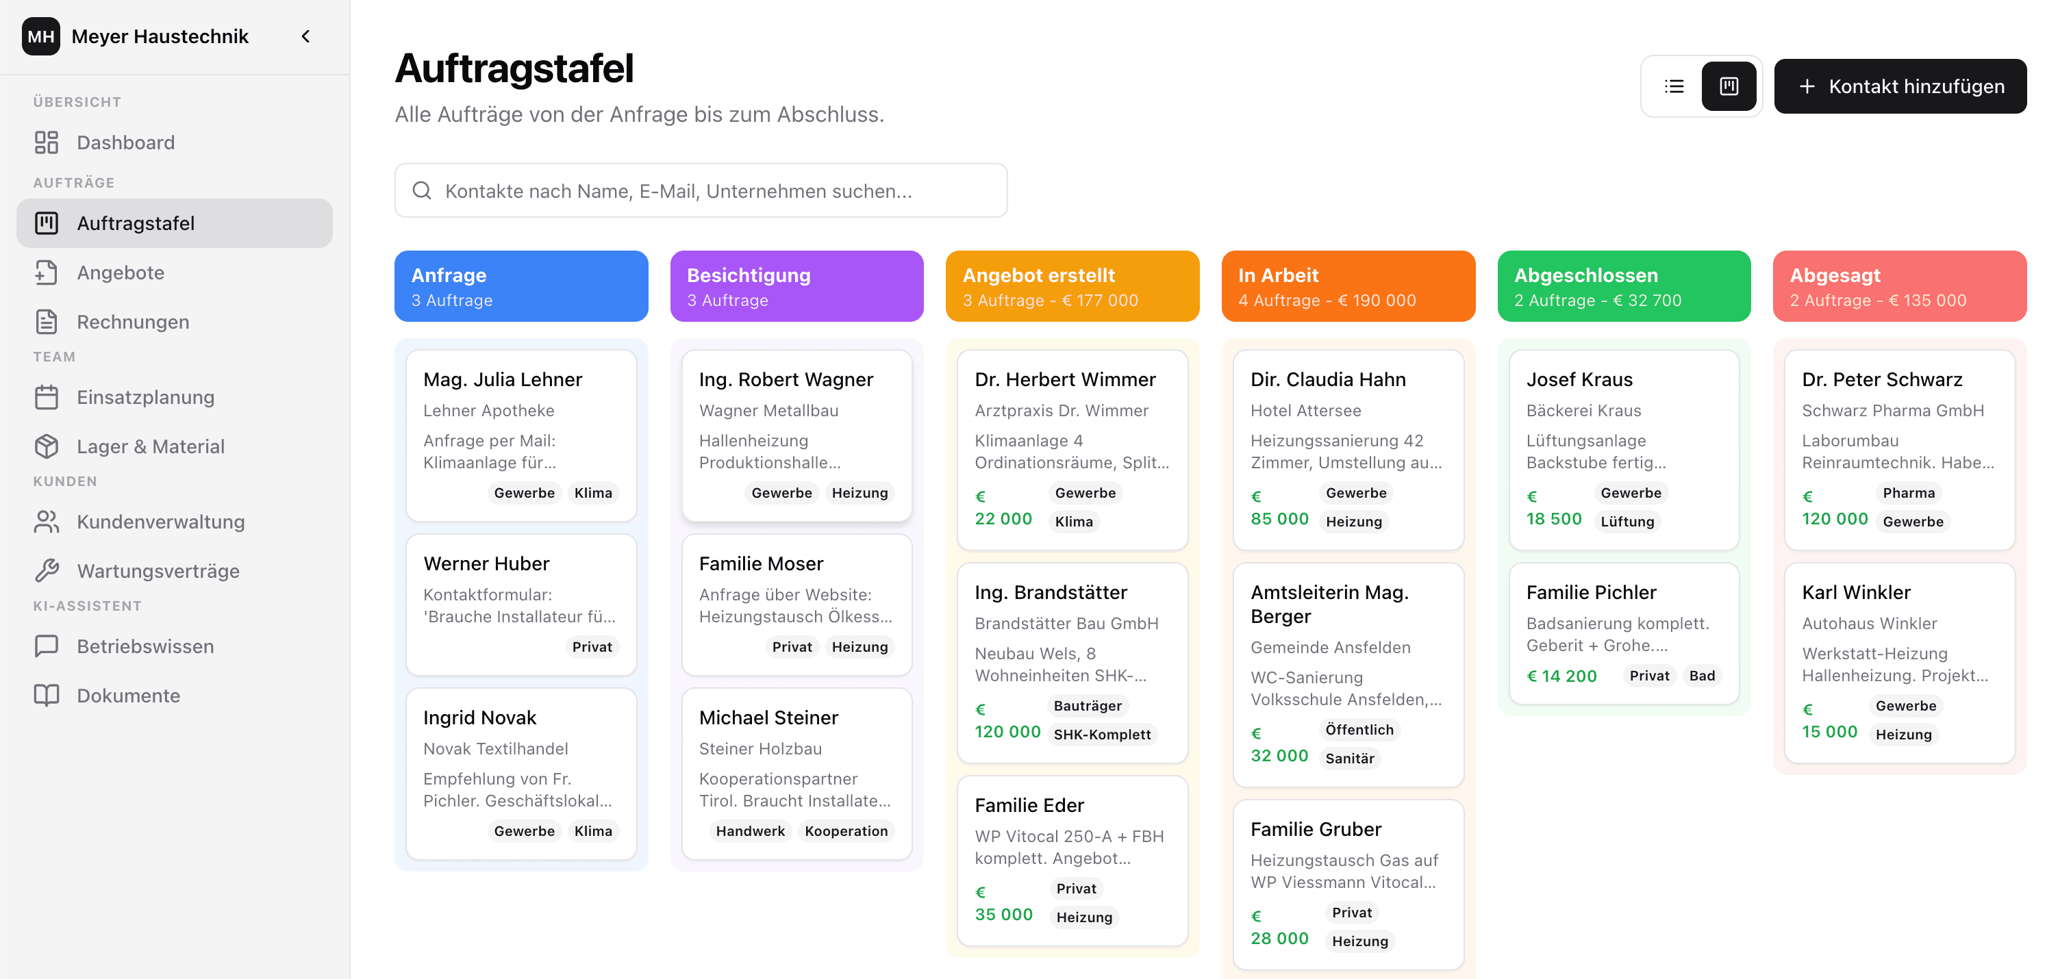Click the MH company logo badge
Screen dimensions: 2071x979
point(41,36)
